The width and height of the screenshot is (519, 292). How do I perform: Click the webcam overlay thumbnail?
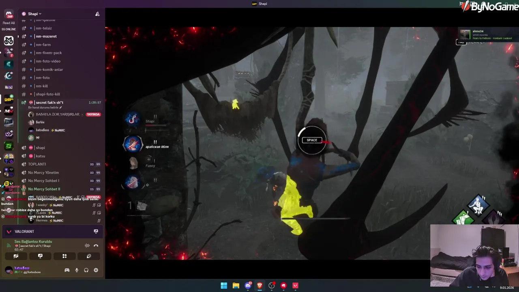[x=474, y=255]
